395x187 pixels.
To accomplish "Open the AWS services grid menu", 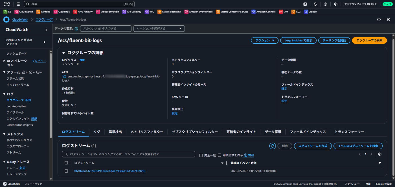I will 18,4.
